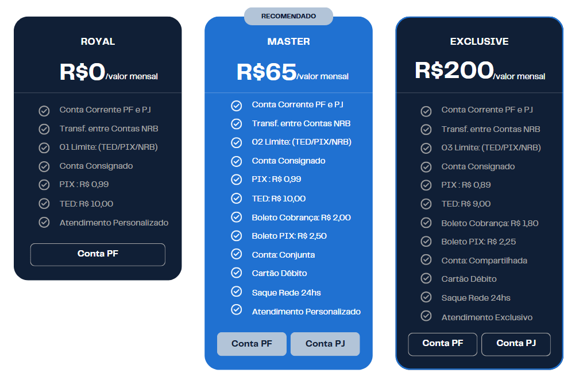Click checkmark beside Exclusive Boleto Cobrança: R$ 1,80

click(x=426, y=223)
